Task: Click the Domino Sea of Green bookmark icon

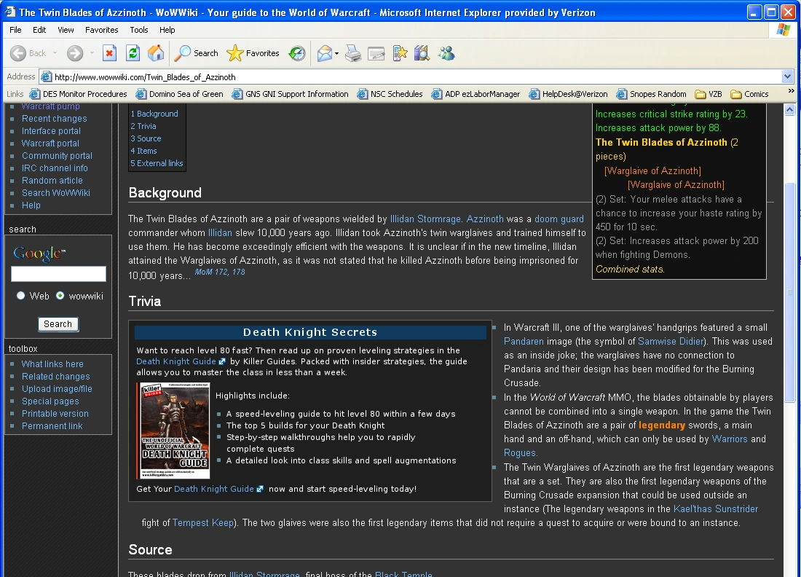Action: coord(141,94)
